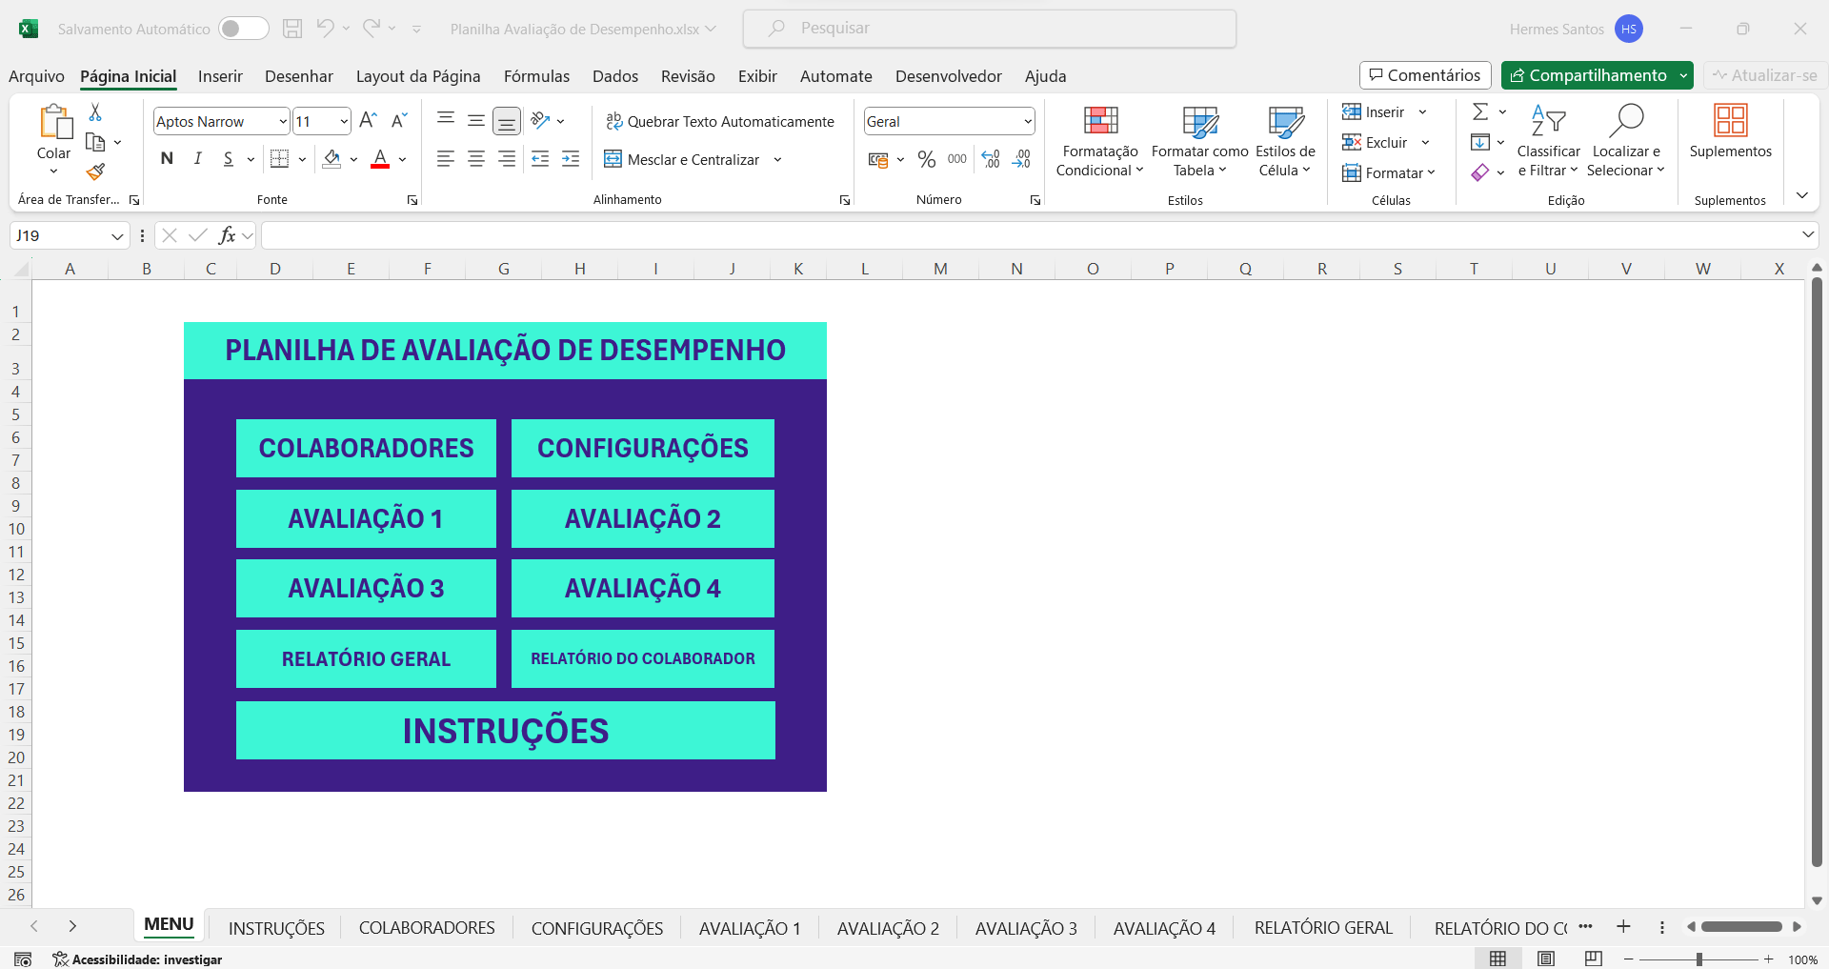Open the font size 11 dropdown
The width and height of the screenshot is (1829, 969).
344,121
